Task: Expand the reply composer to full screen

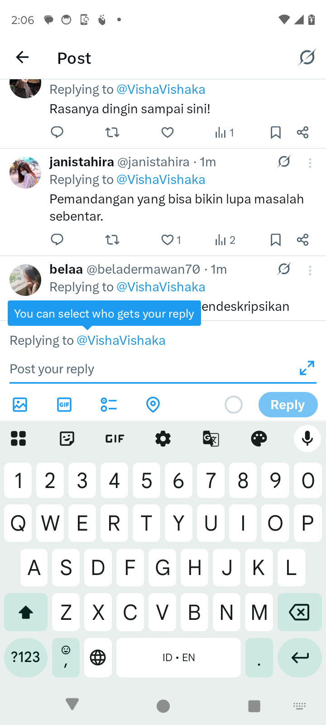Action: coord(307,368)
